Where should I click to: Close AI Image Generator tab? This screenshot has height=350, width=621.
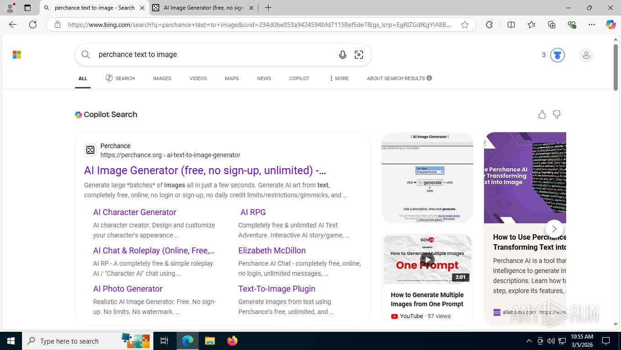tap(251, 8)
